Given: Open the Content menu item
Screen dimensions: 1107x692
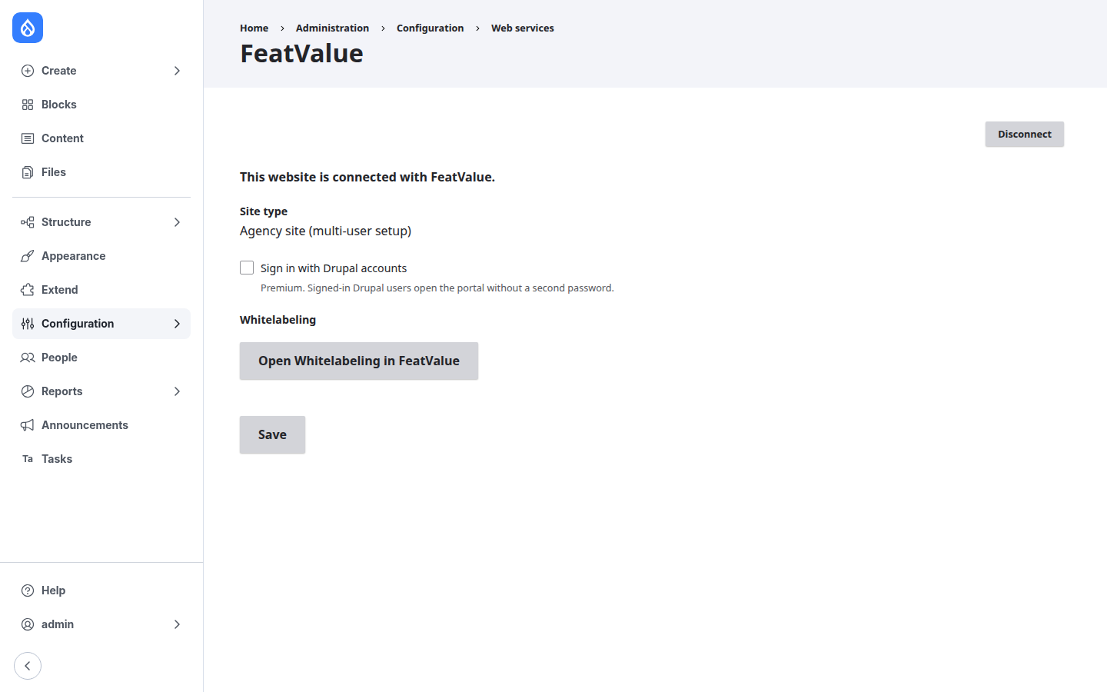Looking at the screenshot, I should (101, 138).
